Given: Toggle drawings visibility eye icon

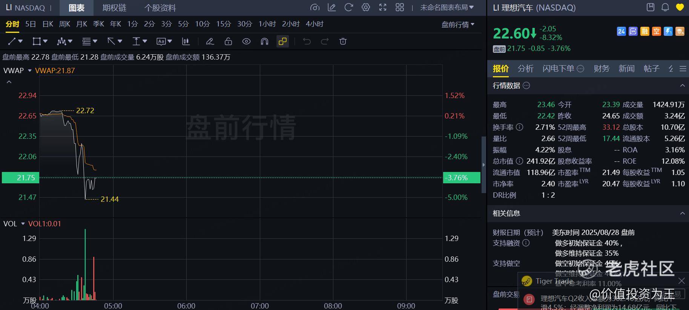Looking at the screenshot, I should 246,41.
